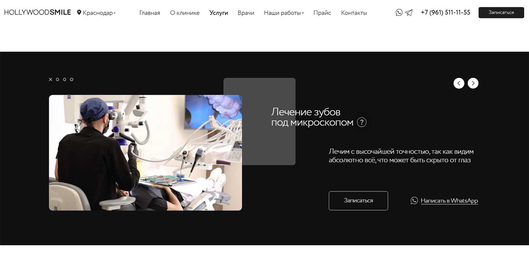The image size is (529, 264).
Task: Open the Telegram icon in header
Action: point(409,13)
